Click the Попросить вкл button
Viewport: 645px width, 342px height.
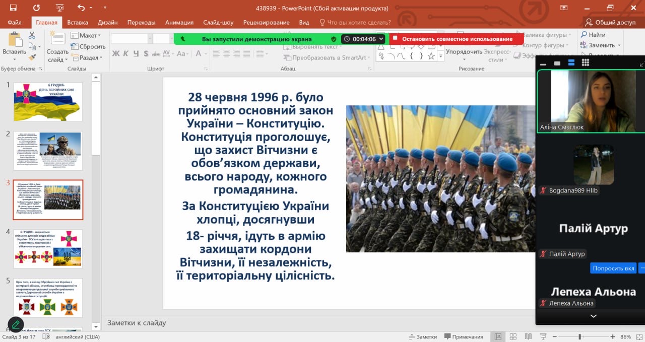pyautogui.click(x=613, y=268)
